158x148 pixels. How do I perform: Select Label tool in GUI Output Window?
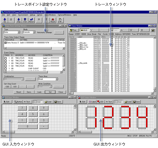coord(92,102)
